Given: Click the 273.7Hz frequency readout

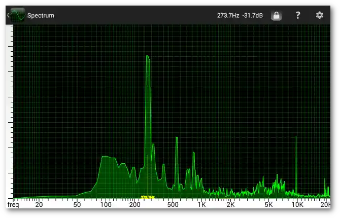Looking at the screenshot, I should tap(228, 15).
